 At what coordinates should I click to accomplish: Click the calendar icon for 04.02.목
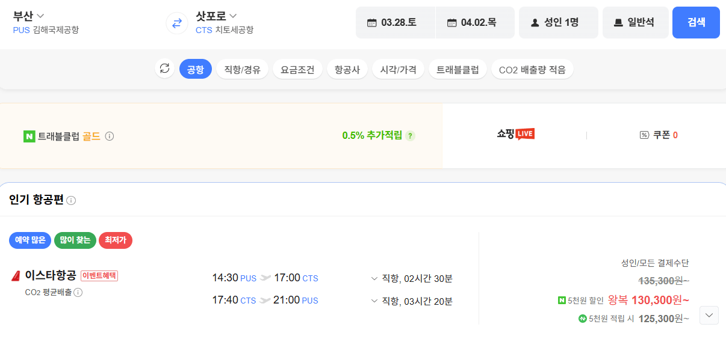point(451,23)
